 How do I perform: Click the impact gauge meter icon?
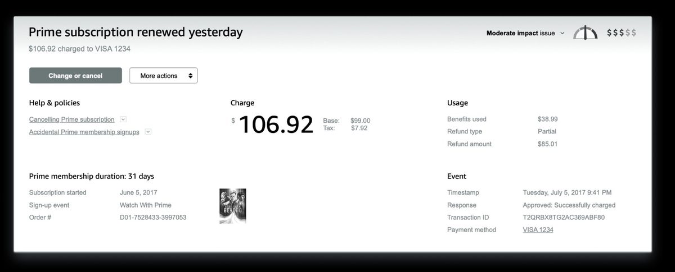point(585,33)
